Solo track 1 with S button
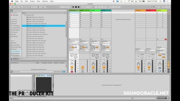Screen dimensions: 180x101 coord(72,70)
